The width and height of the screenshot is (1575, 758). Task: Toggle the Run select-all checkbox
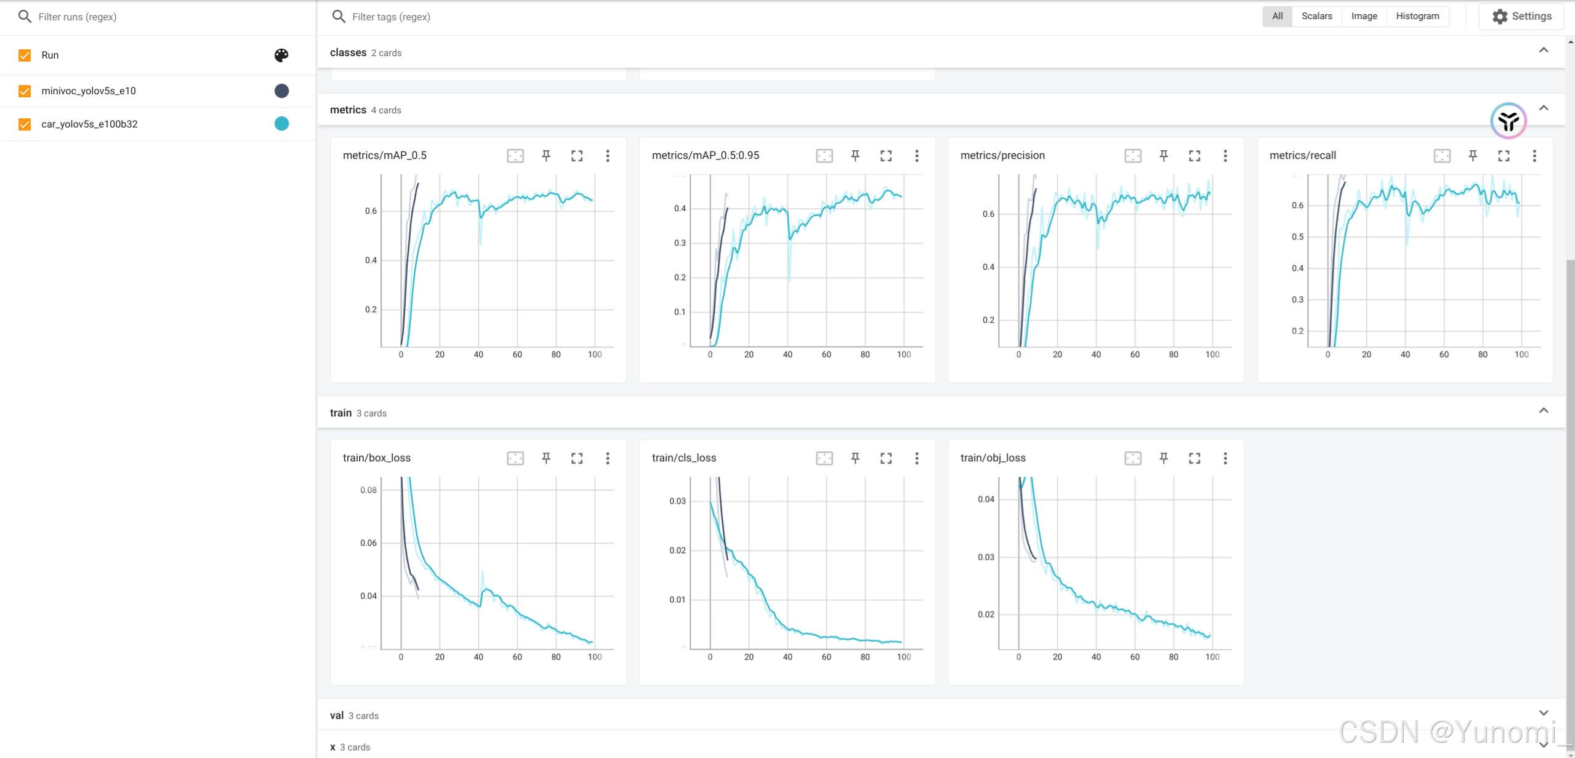pos(25,55)
